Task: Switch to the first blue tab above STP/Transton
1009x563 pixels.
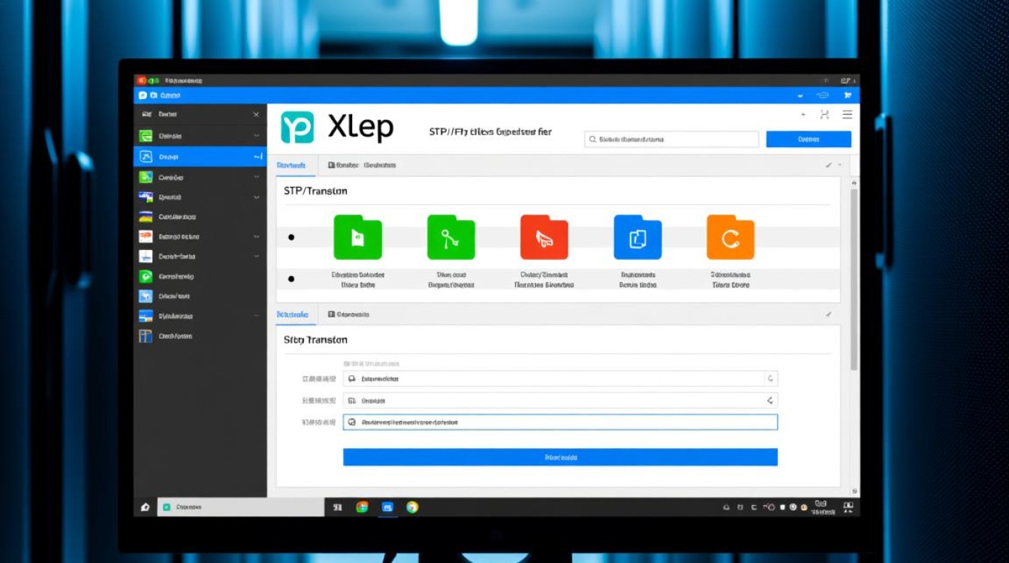Action: pos(291,165)
